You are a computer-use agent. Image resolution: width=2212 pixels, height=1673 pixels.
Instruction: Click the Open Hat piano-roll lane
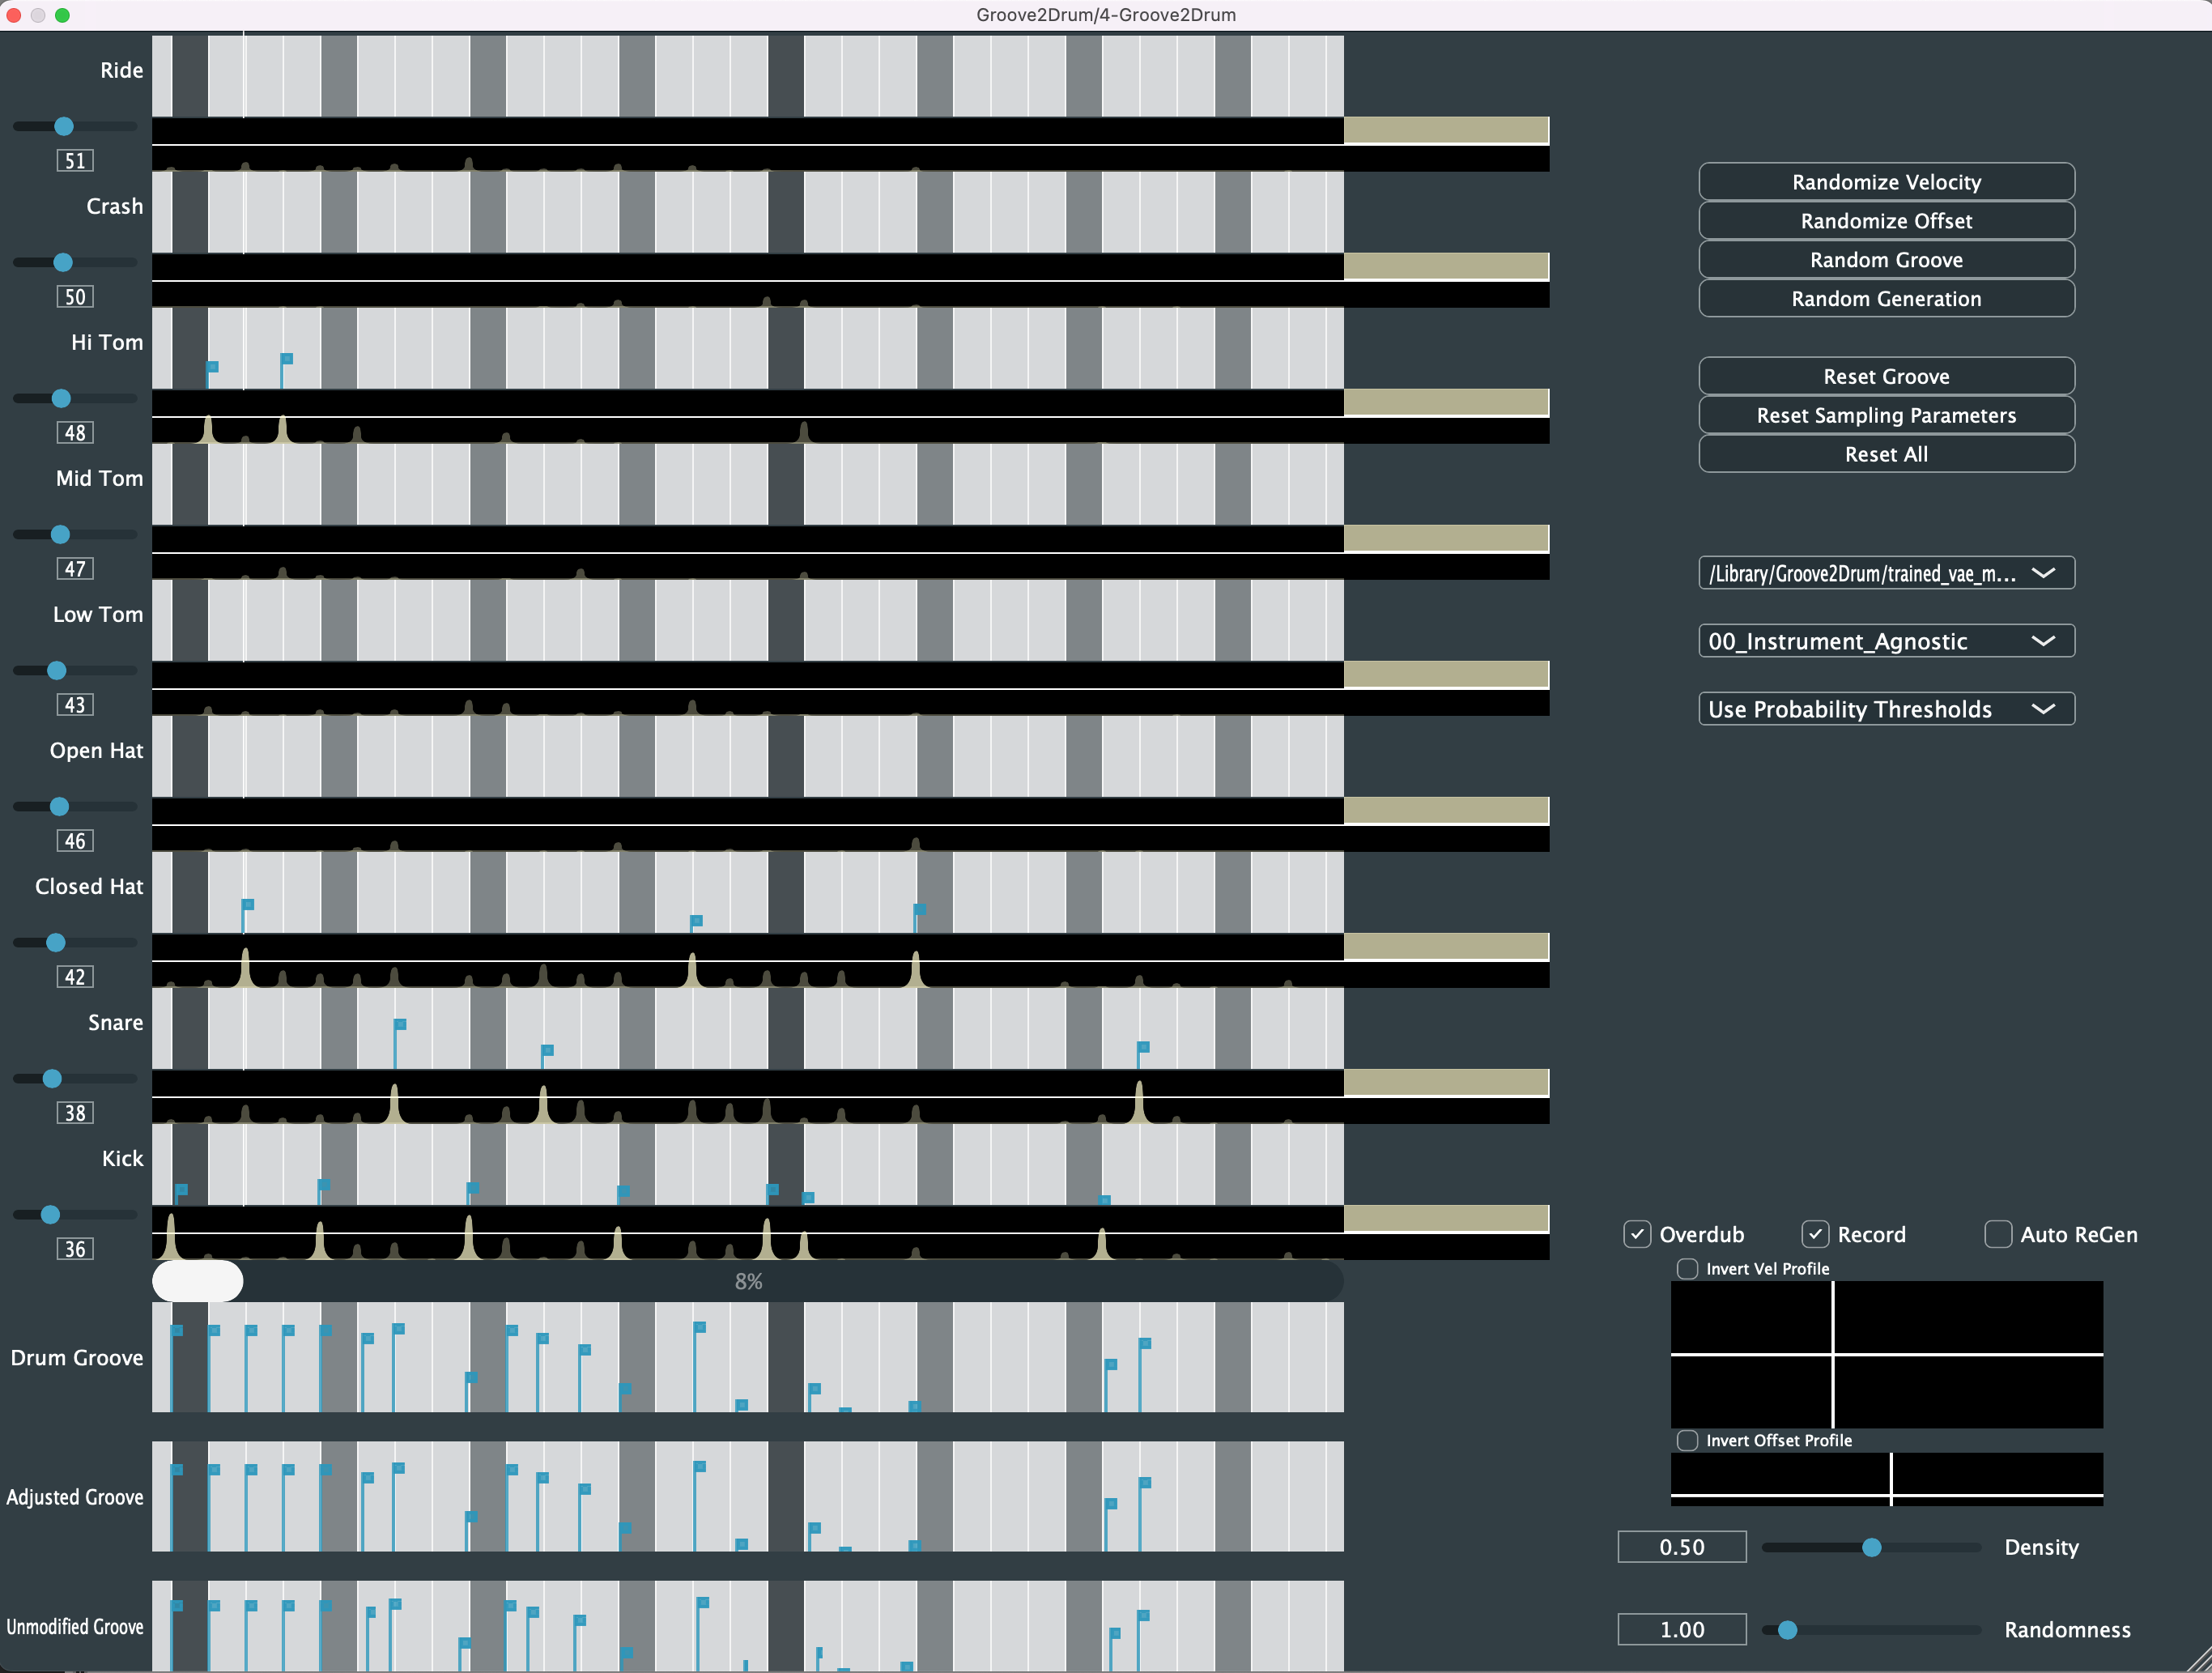tap(748, 756)
